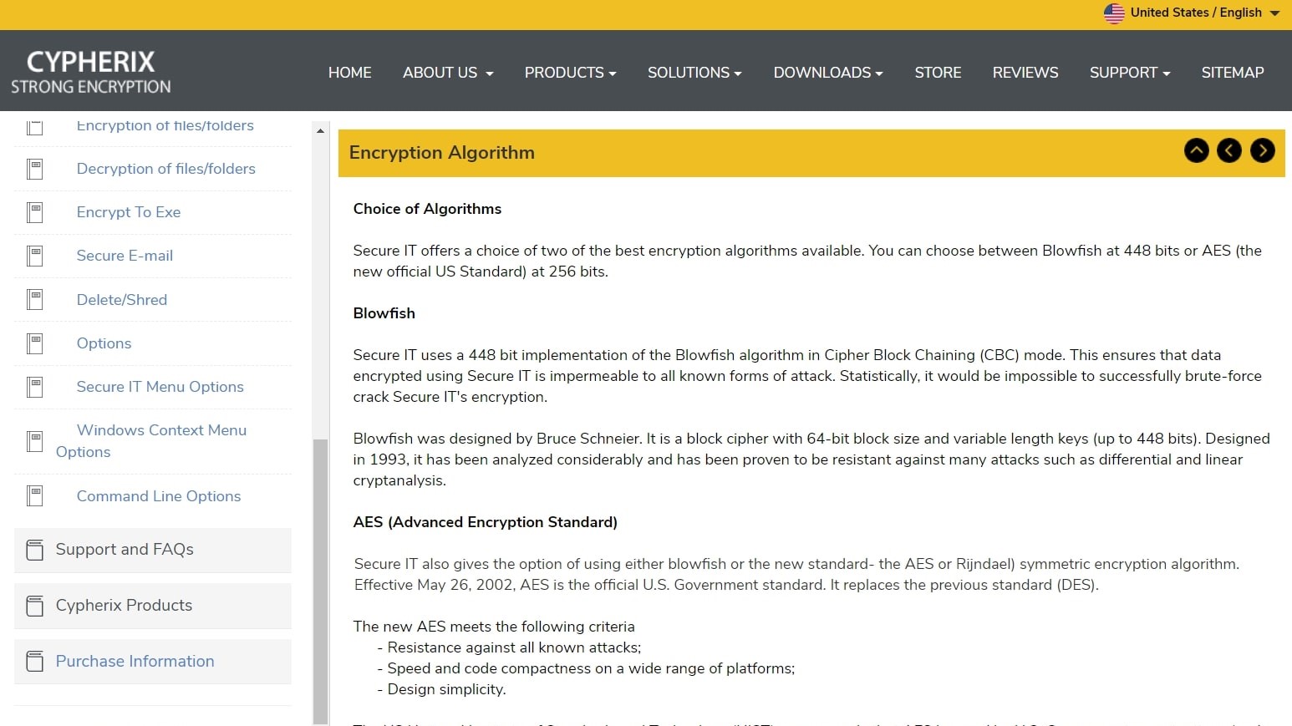
Task: Click page icon beside Encrypt To Exe
Action: [x=35, y=212]
